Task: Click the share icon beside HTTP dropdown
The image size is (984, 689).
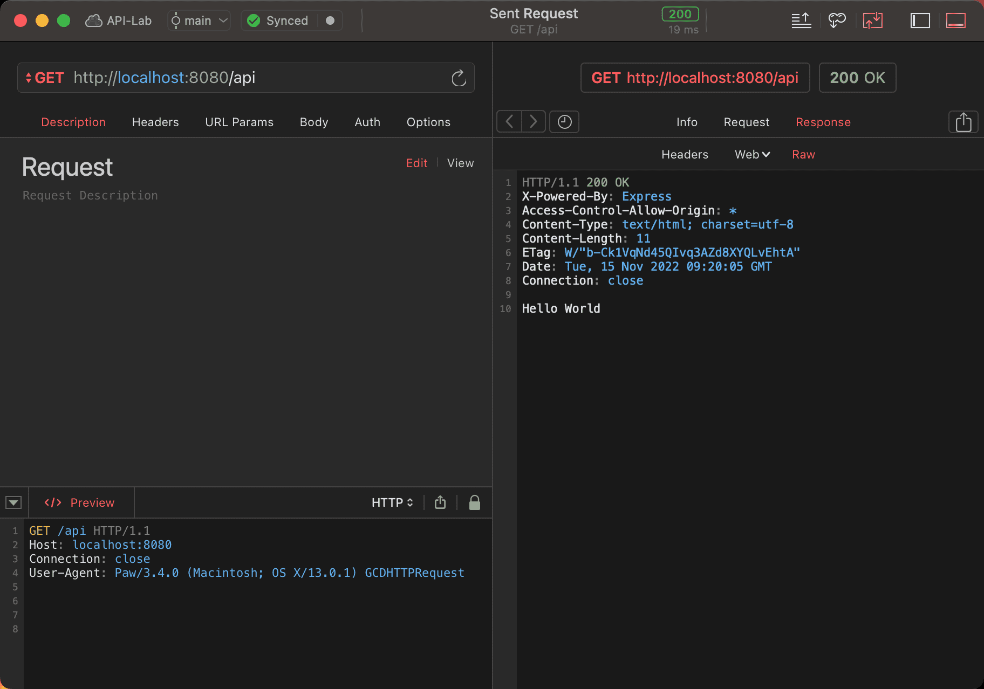Action: pyautogui.click(x=440, y=502)
